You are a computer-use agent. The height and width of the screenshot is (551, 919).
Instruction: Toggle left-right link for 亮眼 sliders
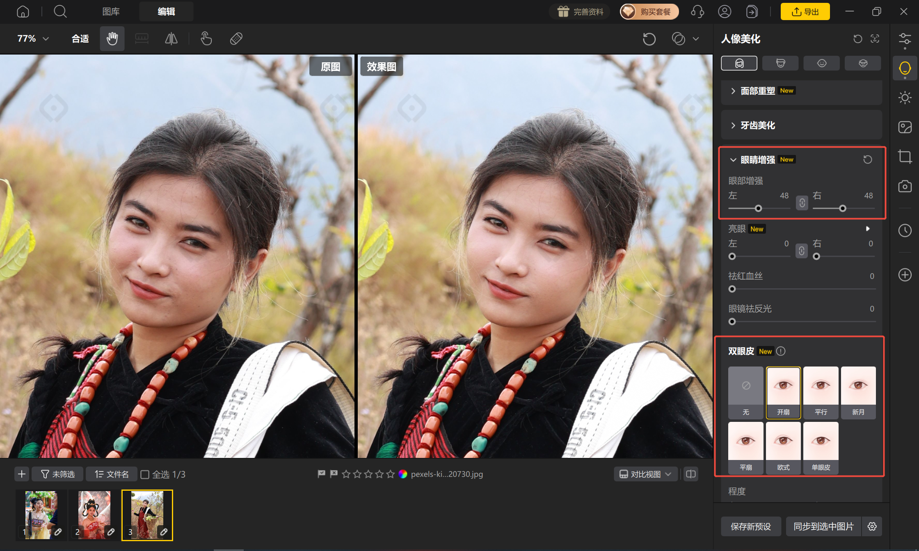[802, 250]
